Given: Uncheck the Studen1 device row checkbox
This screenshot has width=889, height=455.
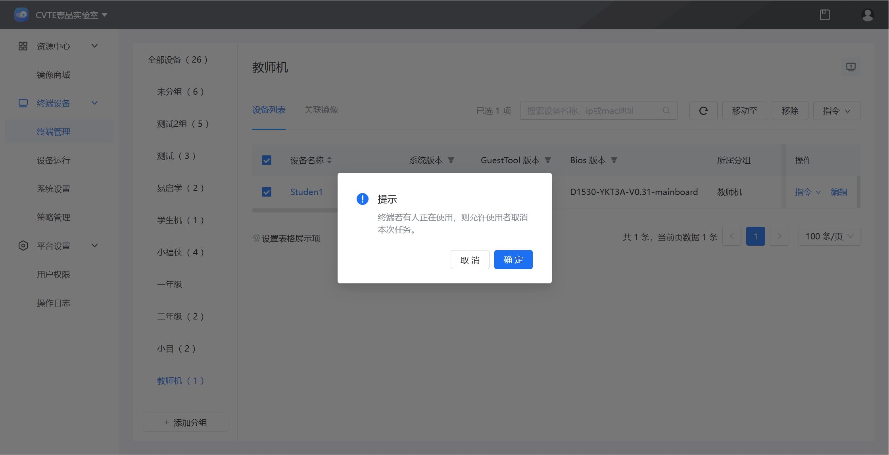Looking at the screenshot, I should tap(267, 192).
